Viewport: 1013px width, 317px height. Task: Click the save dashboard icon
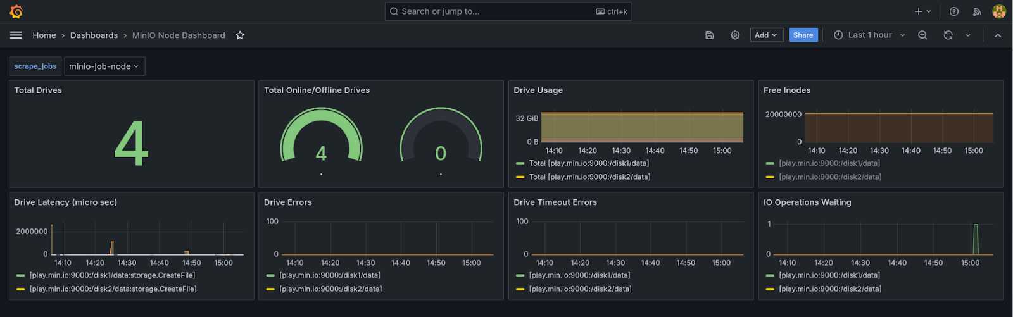[710, 35]
